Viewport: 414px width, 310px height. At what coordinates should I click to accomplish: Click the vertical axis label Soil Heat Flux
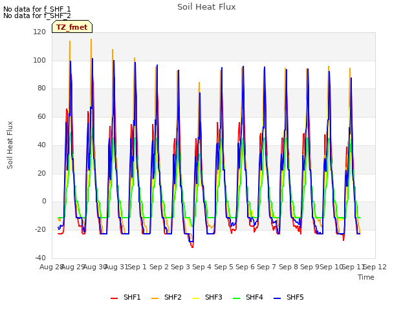pos(10,145)
